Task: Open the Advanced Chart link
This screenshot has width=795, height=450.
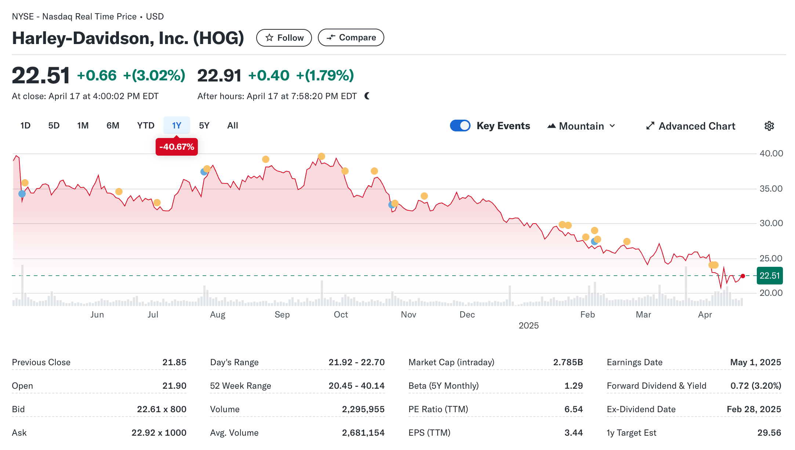Action: [697, 126]
